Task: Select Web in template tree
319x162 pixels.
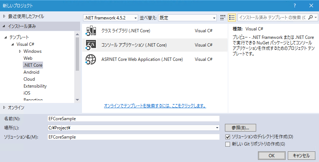Action: coord(28,58)
